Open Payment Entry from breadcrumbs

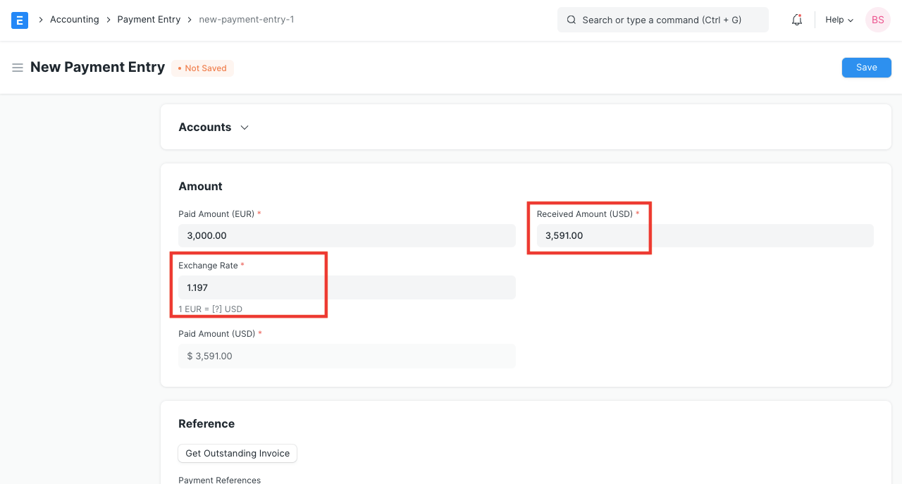pyautogui.click(x=149, y=19)
